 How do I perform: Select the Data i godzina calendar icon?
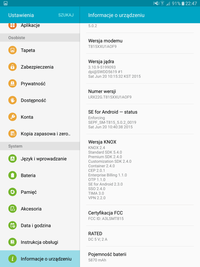tap(12, 226)
